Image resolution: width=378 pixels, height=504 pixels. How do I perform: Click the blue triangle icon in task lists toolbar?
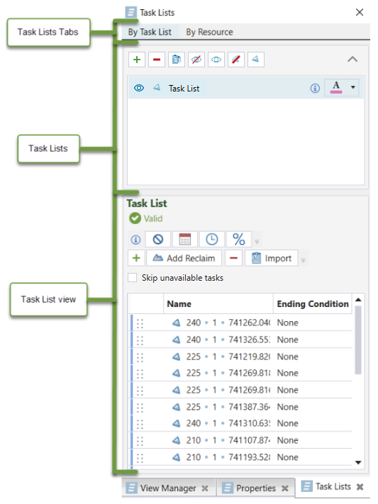coord(256,60)
